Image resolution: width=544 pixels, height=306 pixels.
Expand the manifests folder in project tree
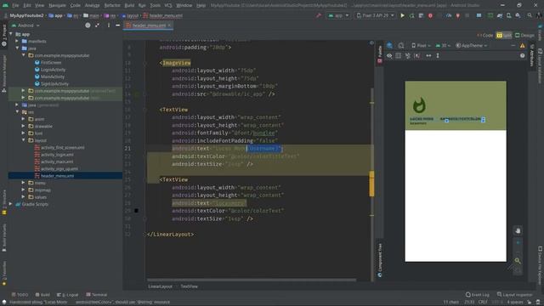(x=17, y=42)
